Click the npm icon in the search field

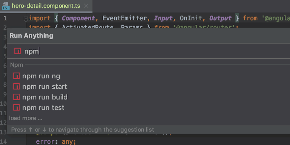pos(17,51)
